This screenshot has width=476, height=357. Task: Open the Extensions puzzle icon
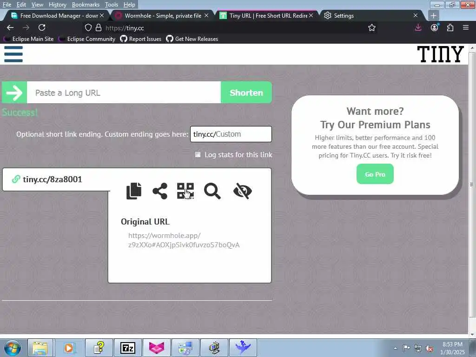[x=450, y=27]
